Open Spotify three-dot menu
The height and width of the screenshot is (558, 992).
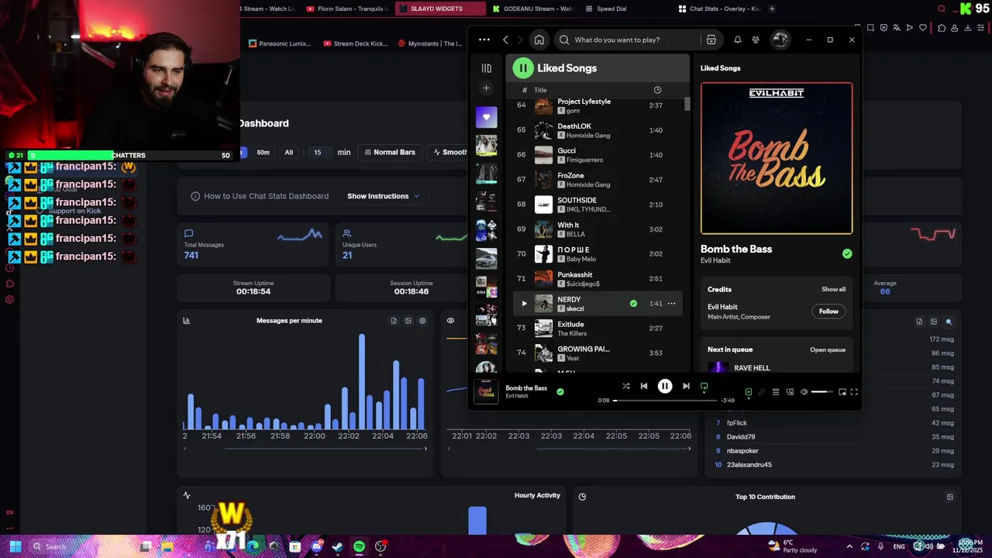484,40
